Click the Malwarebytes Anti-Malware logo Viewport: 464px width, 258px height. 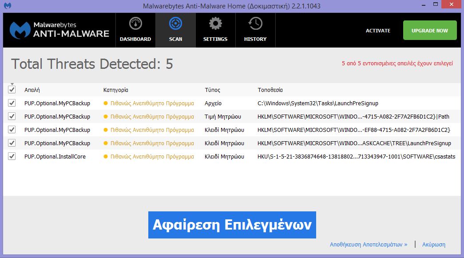click(59, 30)
